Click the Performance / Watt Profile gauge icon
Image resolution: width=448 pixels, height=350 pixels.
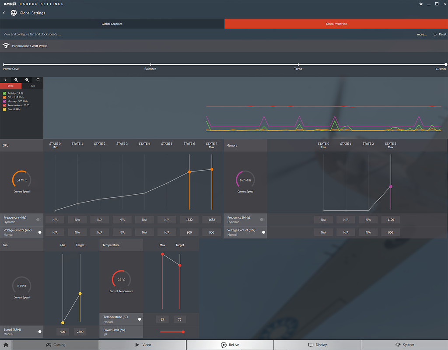(x=6, y=45)
